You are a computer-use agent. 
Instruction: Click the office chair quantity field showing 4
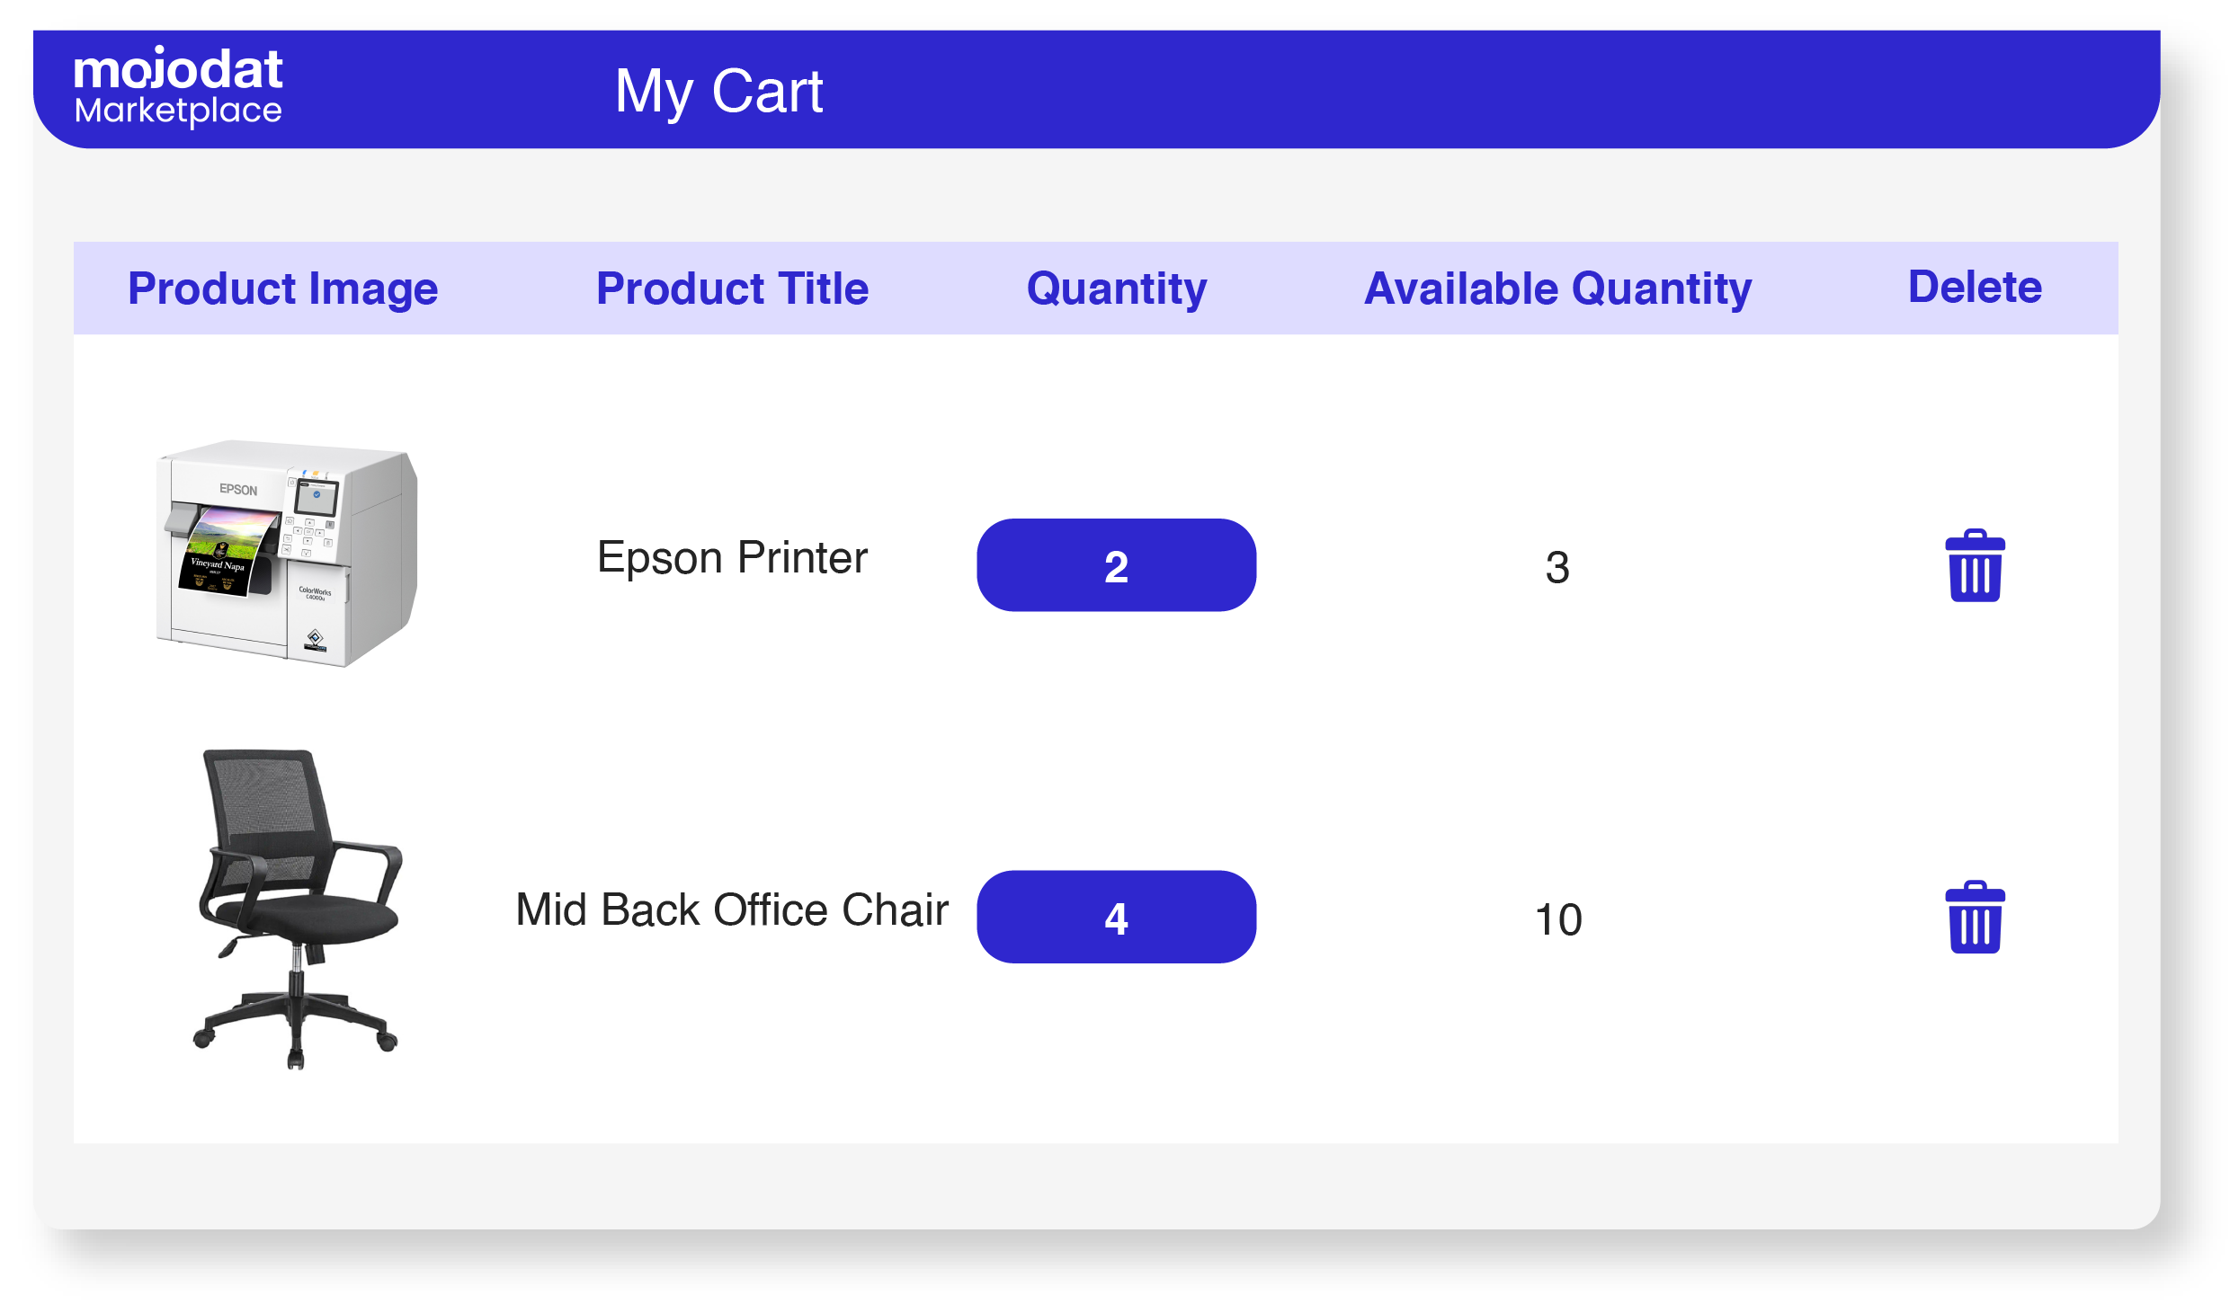tap(1115, 917)
